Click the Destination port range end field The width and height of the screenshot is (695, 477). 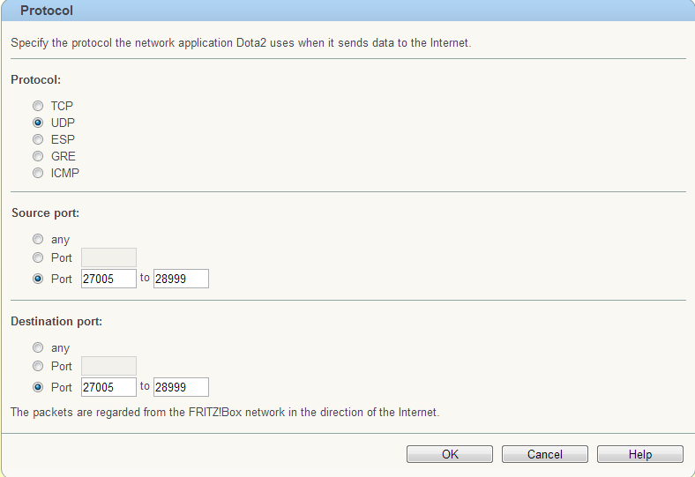(x=181, y=387)
